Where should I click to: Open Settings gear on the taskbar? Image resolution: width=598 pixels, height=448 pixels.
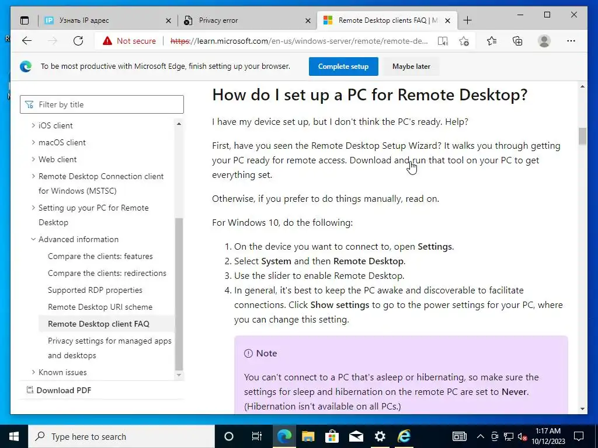point(380,436)
